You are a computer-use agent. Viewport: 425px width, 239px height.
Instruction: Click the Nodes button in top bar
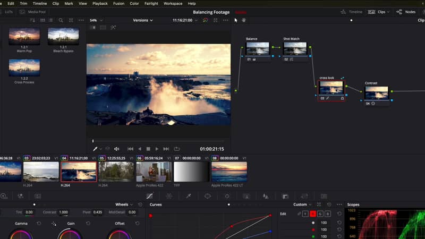click(406, 11)
